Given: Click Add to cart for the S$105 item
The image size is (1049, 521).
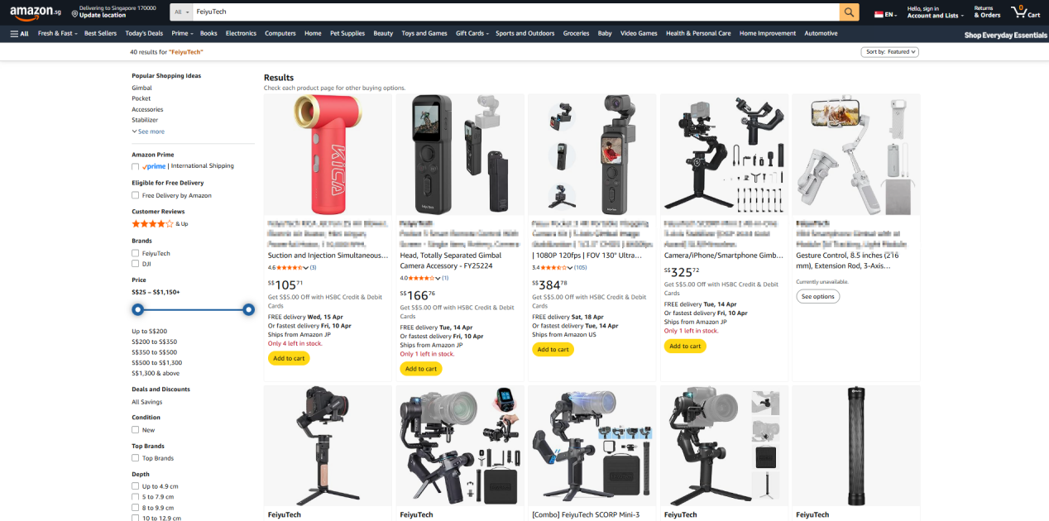Looking at the screenshot, I should click(288, 358).
